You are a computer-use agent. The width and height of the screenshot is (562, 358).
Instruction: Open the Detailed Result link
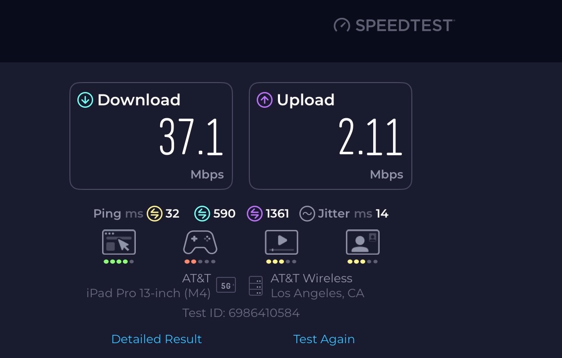pos(157,339)
